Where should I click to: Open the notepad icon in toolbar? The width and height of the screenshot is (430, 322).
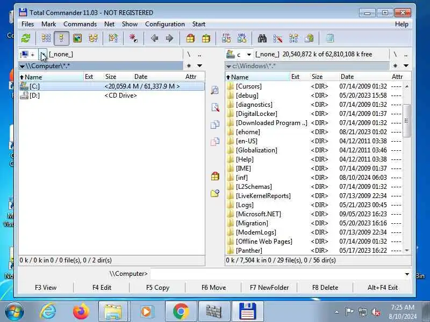pyautogui.click(x=330, y=38)
